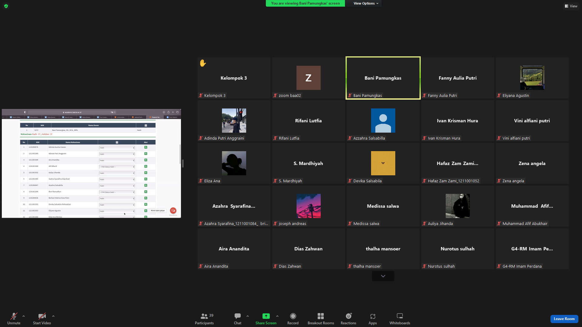Open Whiteboards
This screenshot has width=582, height=327.
400,319
